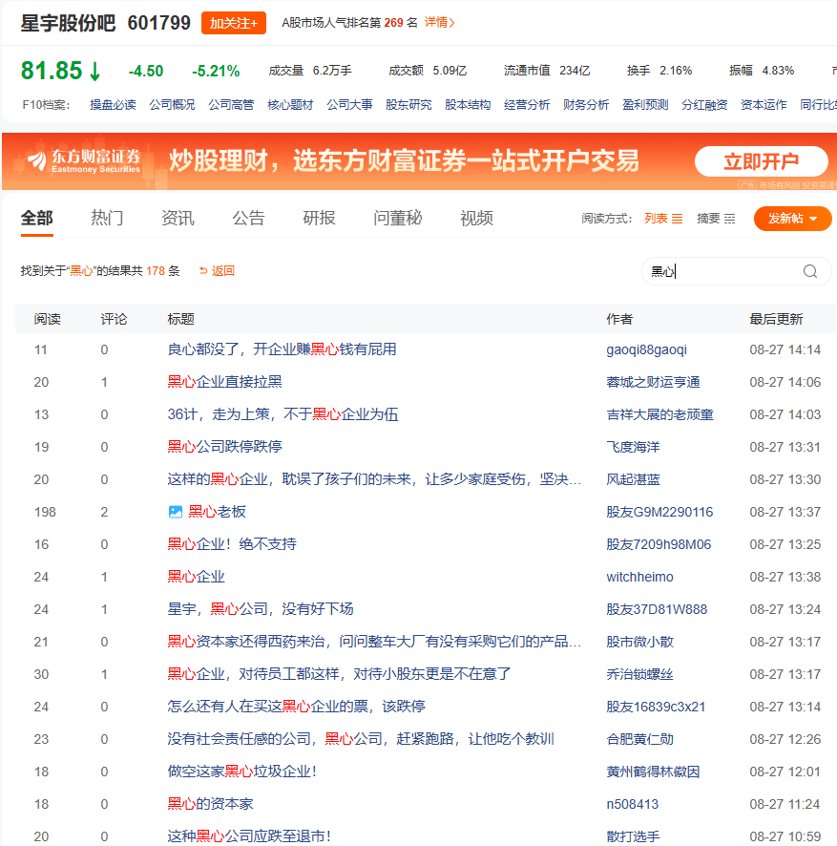This screenshot has width=837, height=846.
Task: Open post 这样的黑心企业，耽误了孩子们的未来
Action: tap(374, 479)
